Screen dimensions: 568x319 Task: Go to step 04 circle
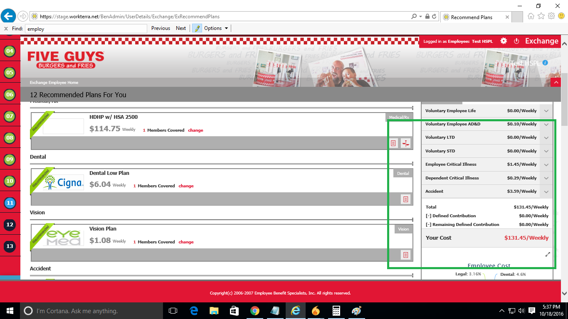coord(10,51)
